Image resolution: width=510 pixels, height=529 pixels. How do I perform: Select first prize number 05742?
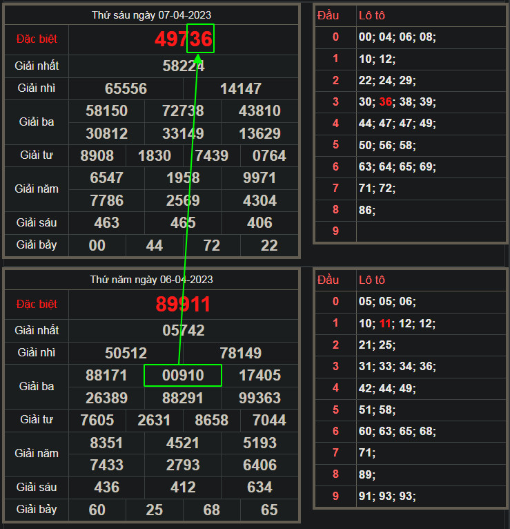coord(184,331)
